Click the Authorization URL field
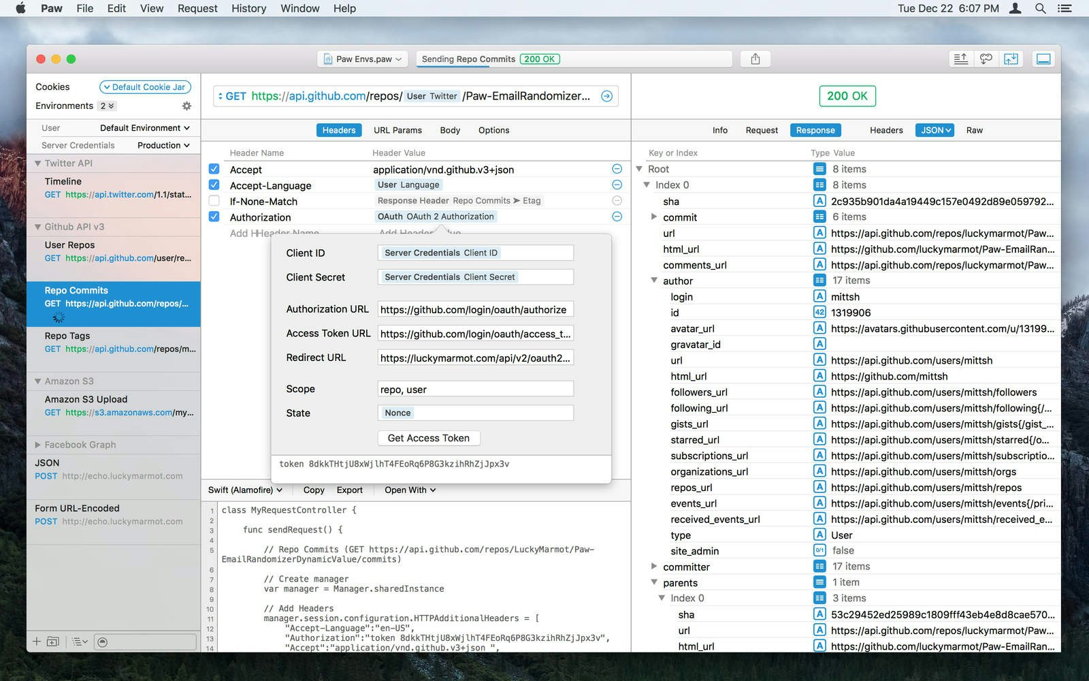This screenshot has width=1089, height=681. tap(475, 309)
